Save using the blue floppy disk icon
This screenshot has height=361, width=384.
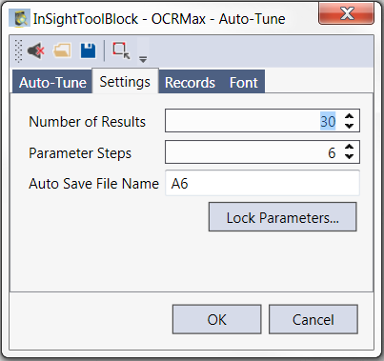coord(88,50)
